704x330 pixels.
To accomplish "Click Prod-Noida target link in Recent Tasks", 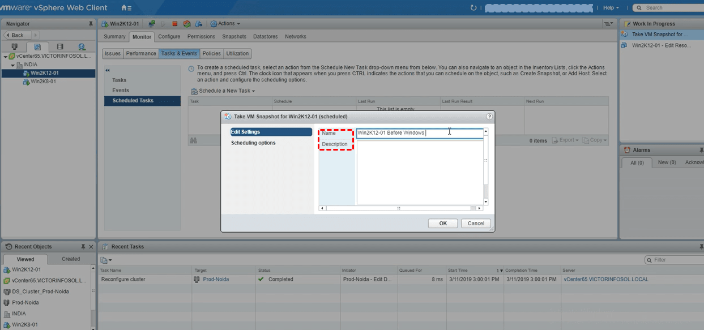I will [216, 279].
